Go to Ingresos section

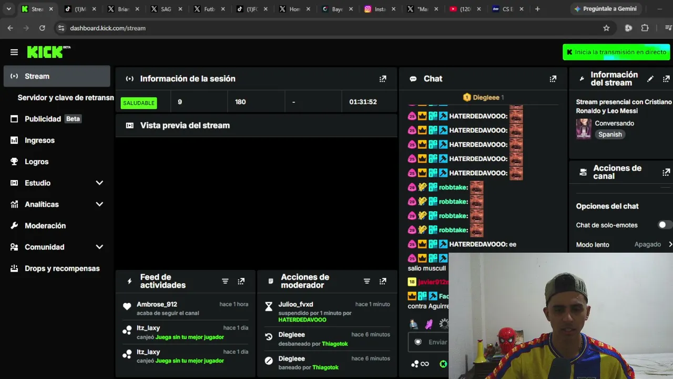point(57,141)
